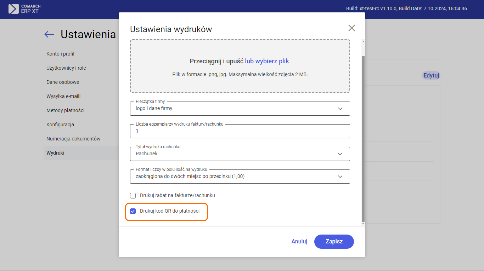Open the Tytuł wydruku rachunku dropdown

[x=240, y=154]
